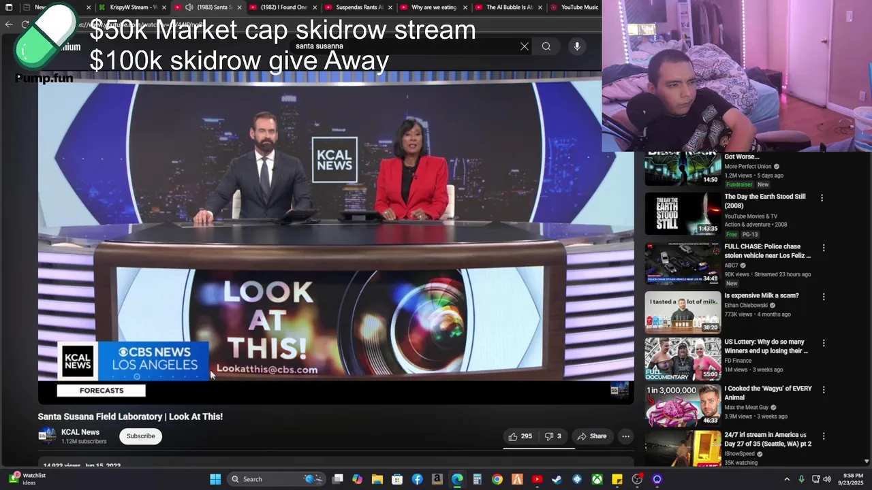Screen dimensions: 872x490
Task: Open File Explorer from taskbar
Action: tap(377, 479)
